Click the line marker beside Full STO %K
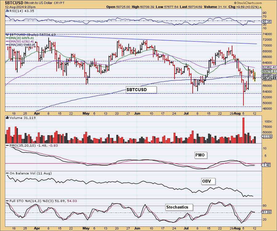The height and width of the screenshot is (231, 277). point(7,201)
